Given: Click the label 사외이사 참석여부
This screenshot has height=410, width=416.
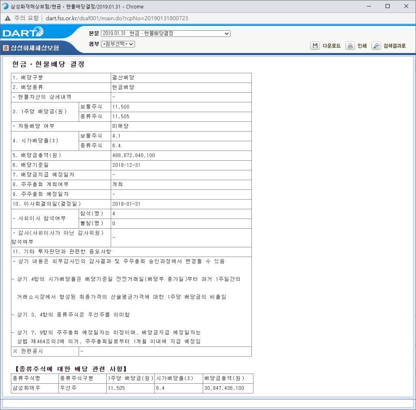Looking at the screenshot, I should [39, 219].
